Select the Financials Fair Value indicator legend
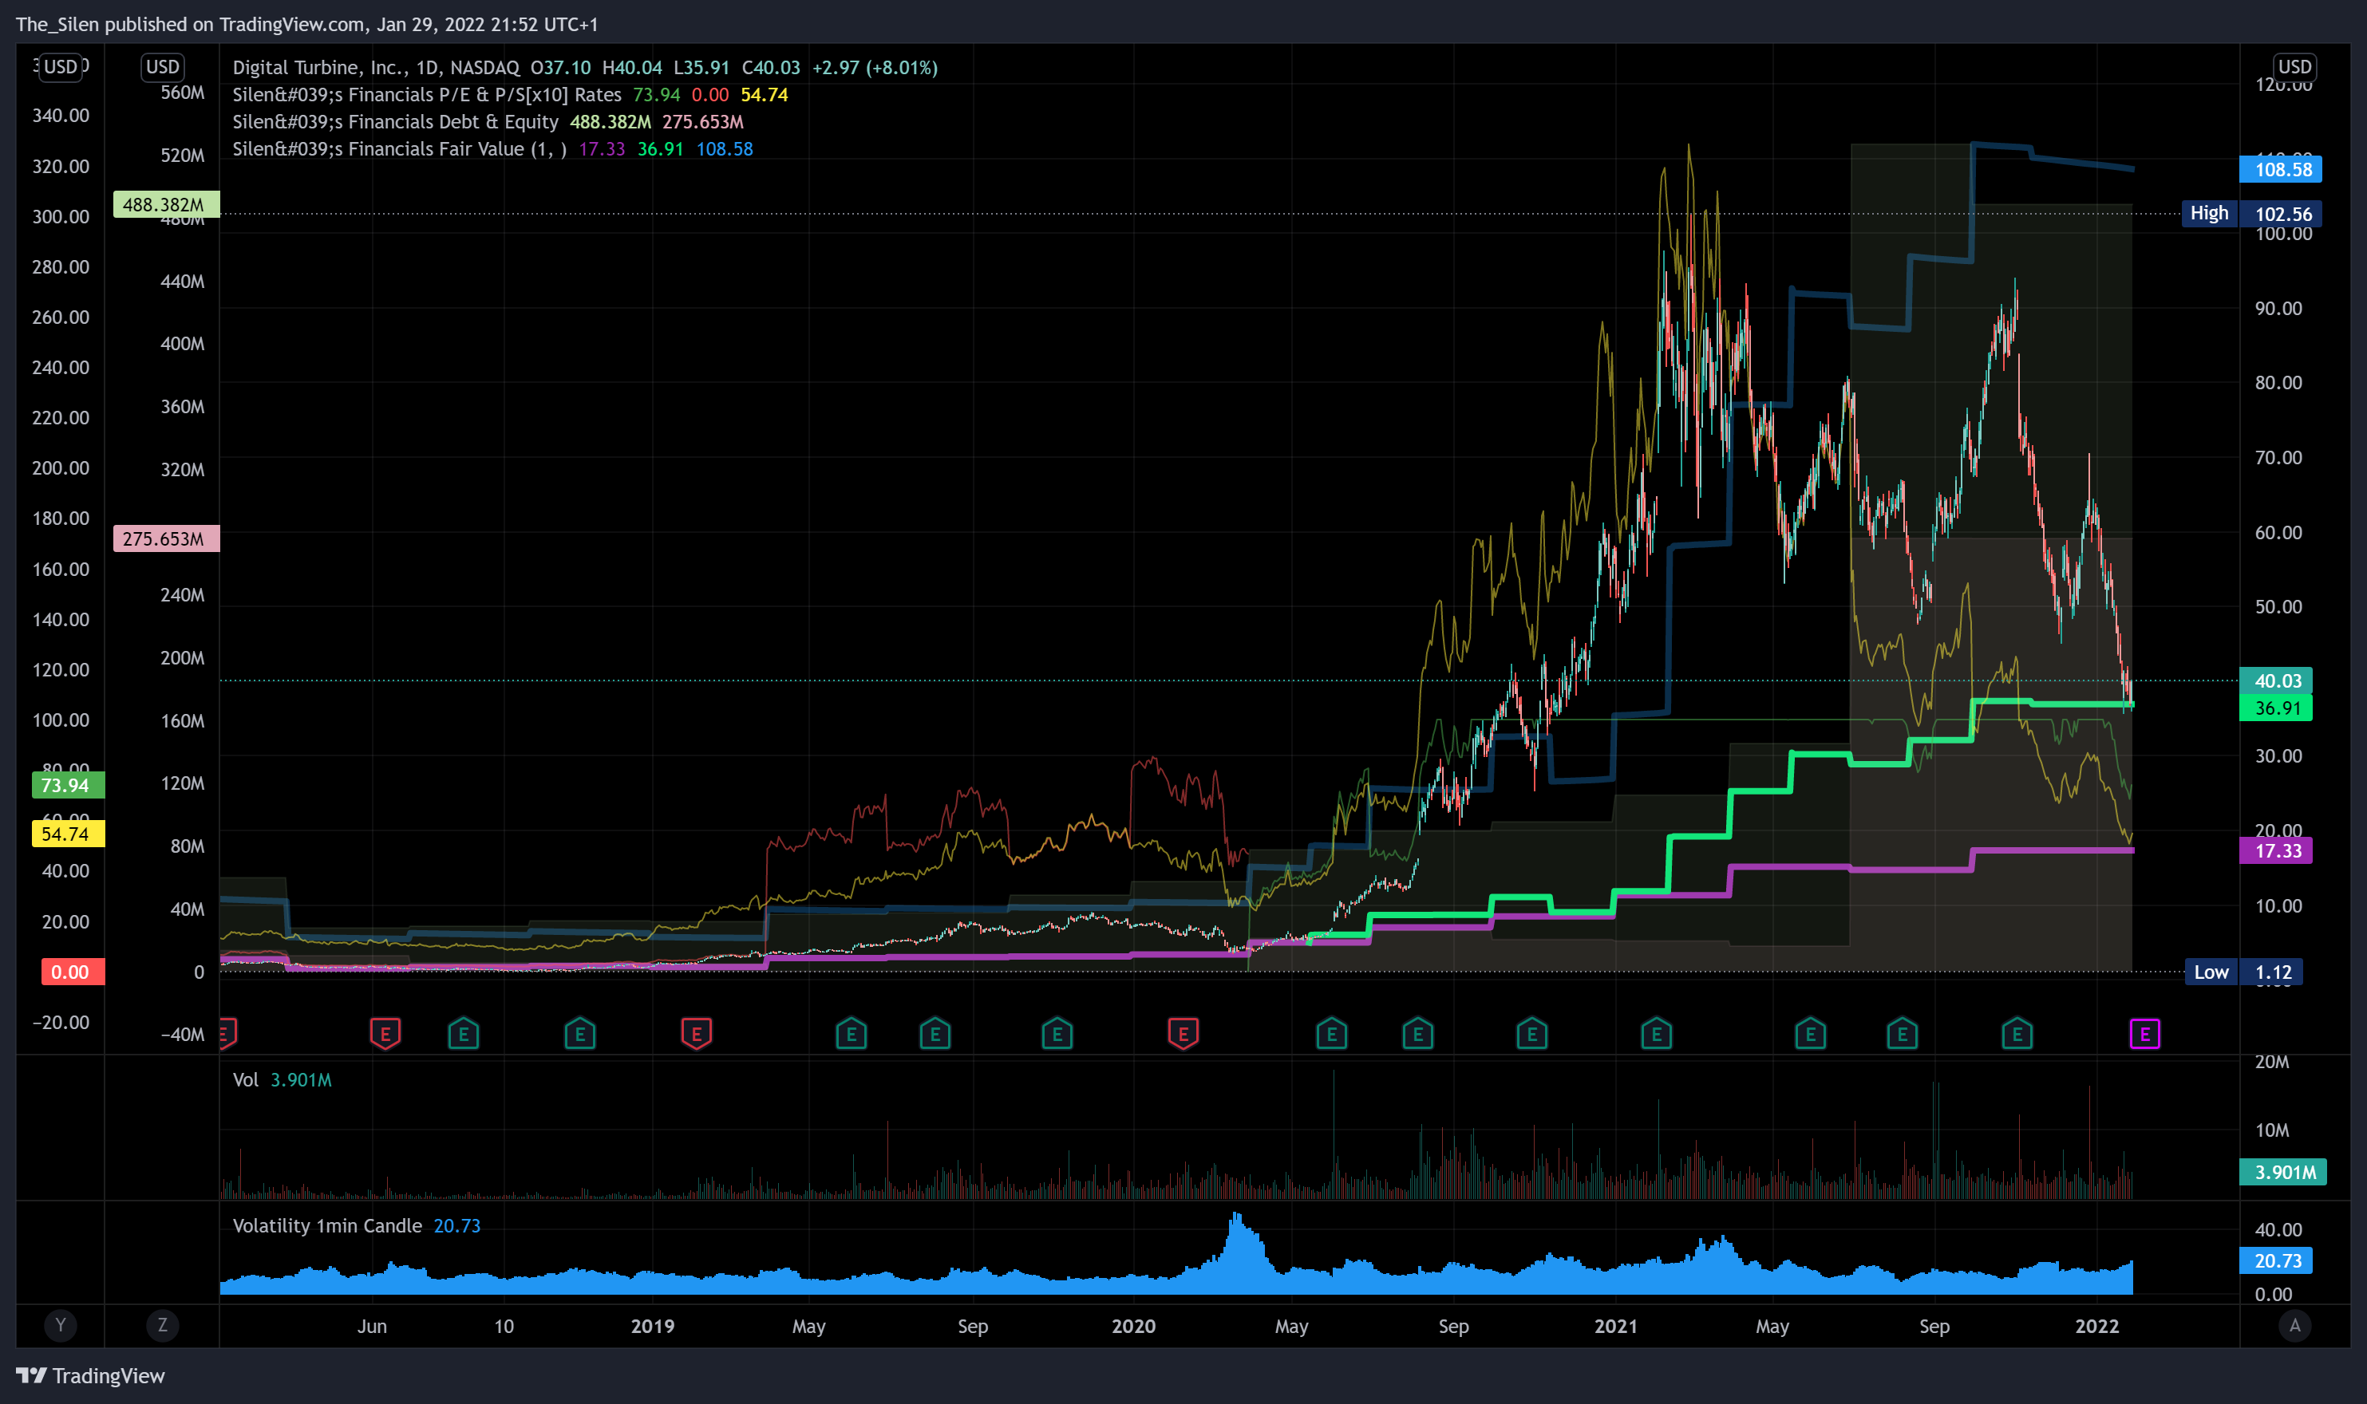Screen dimensions: 2367x1404 click(399, 148)
